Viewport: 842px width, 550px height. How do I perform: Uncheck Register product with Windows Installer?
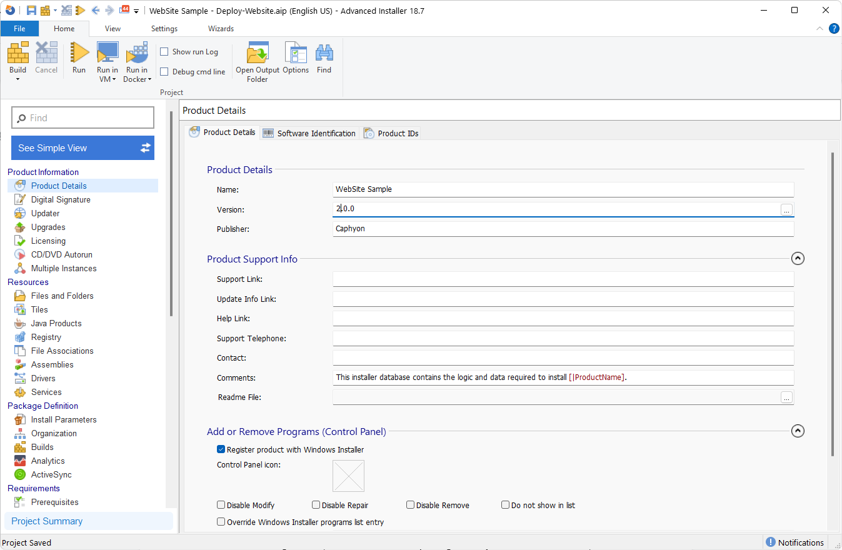(x=221, y=449)
